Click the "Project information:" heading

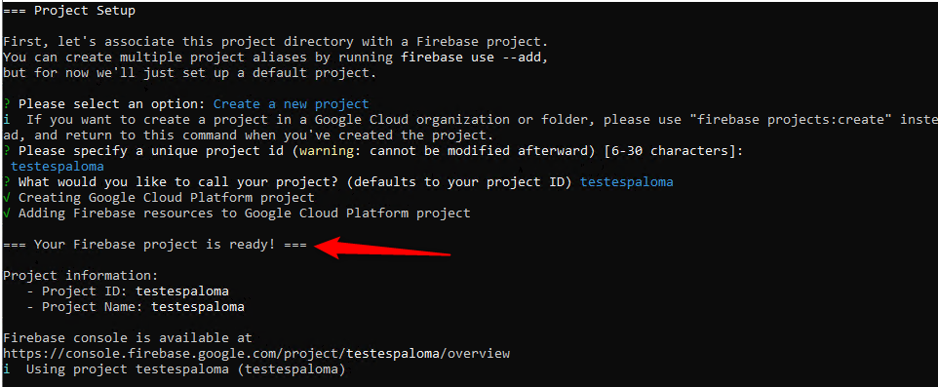(x=81, y=276)
